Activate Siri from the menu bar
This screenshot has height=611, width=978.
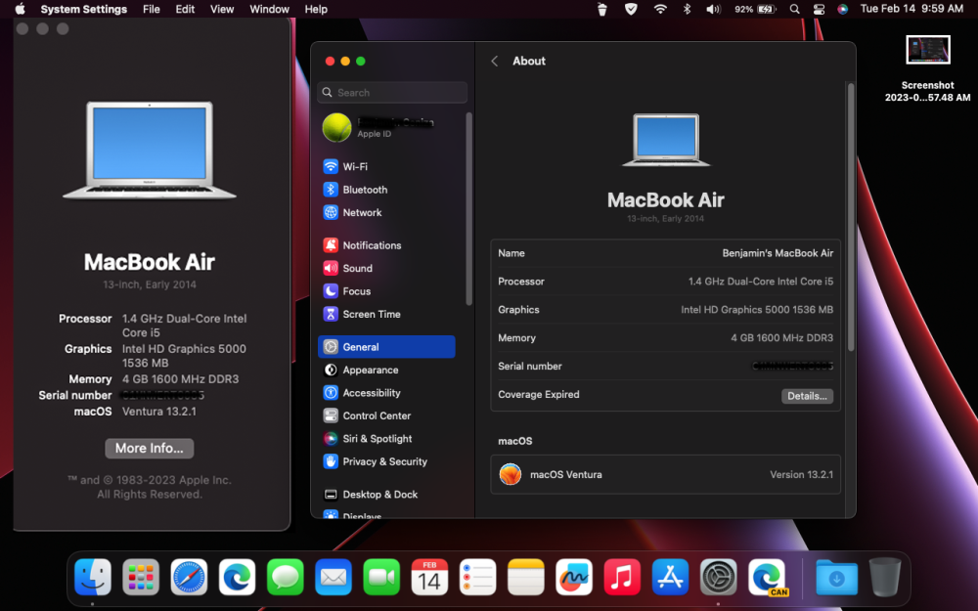point(843,10)
